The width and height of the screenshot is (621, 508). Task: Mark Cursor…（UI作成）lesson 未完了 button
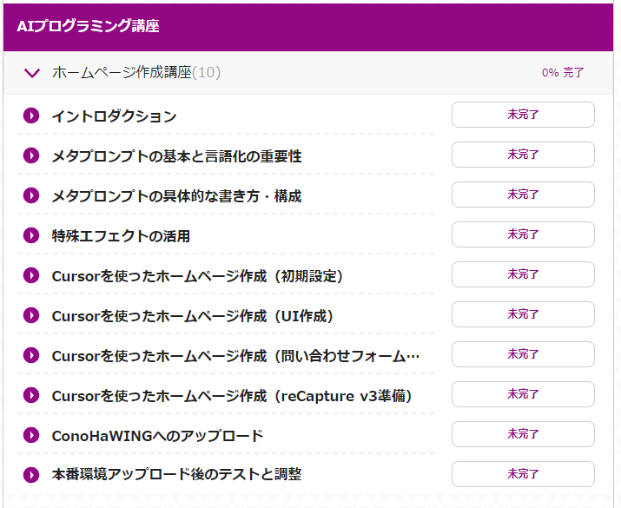point(523,314)
